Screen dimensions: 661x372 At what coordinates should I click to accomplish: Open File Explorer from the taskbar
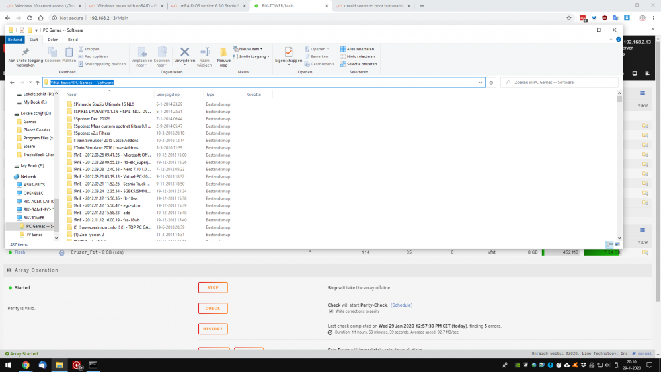pyautogui.click(x=59, y=365)
